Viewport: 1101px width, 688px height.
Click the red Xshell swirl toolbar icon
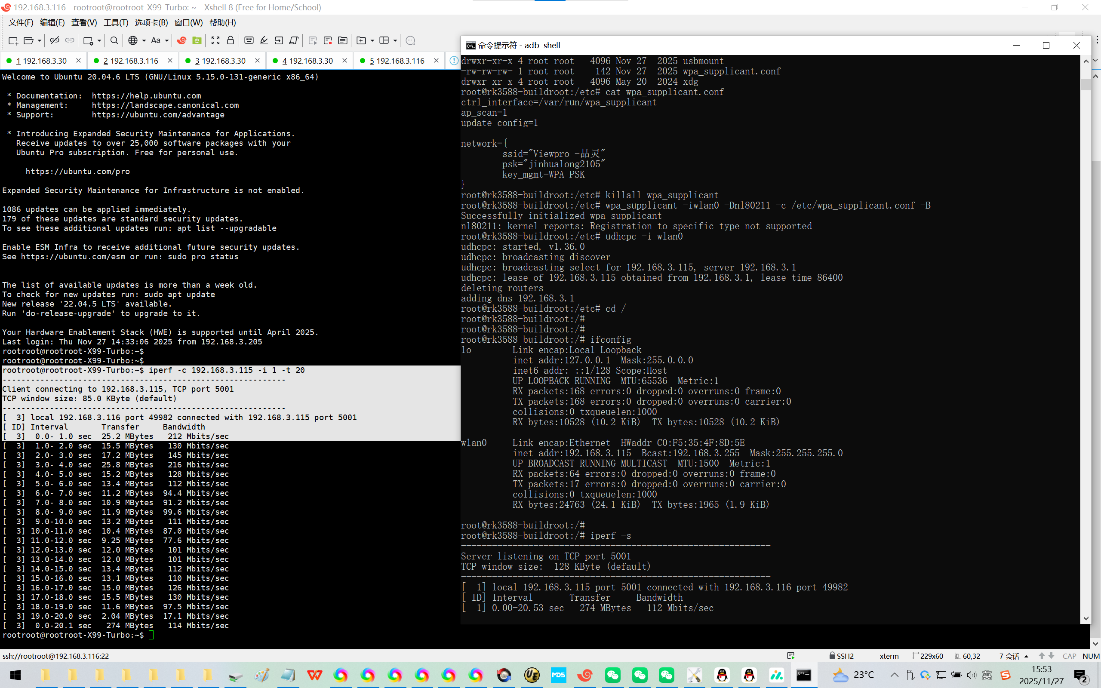click(x=181, y=40)
